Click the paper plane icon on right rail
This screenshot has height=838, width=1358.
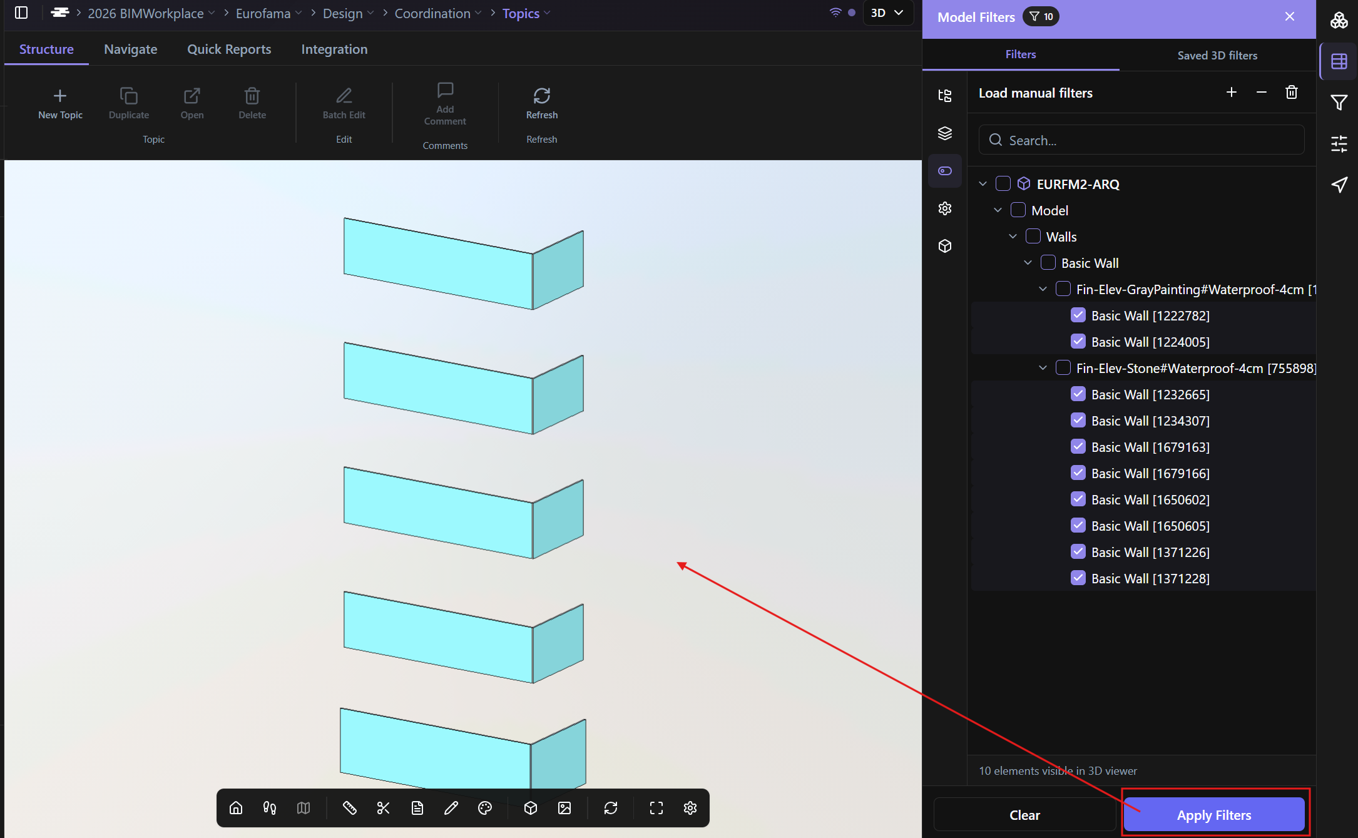(x=1339, y=185)
